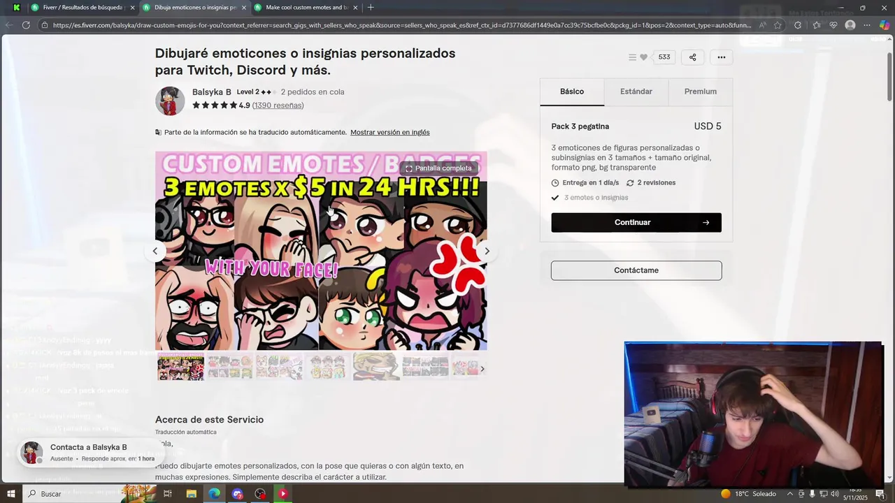
Task: Go back to the previous page
Action: (x=9, y=25)
